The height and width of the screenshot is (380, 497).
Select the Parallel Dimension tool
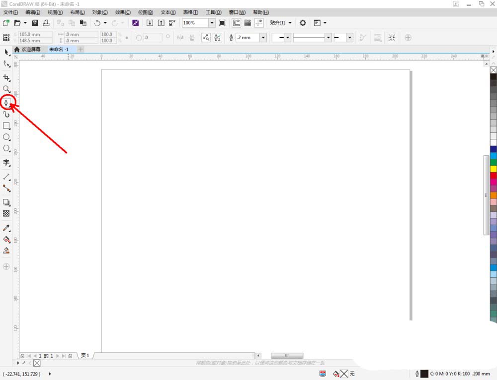pyautogui.click(x=6, y=177)
